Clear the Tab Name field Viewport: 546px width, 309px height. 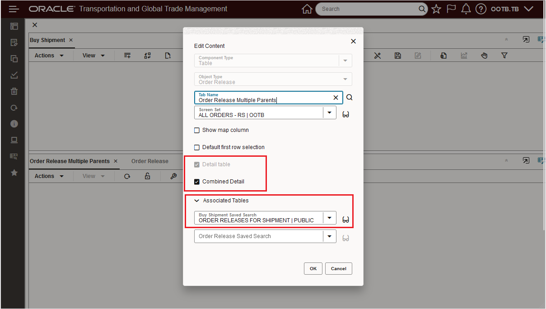tap(336, 98)
